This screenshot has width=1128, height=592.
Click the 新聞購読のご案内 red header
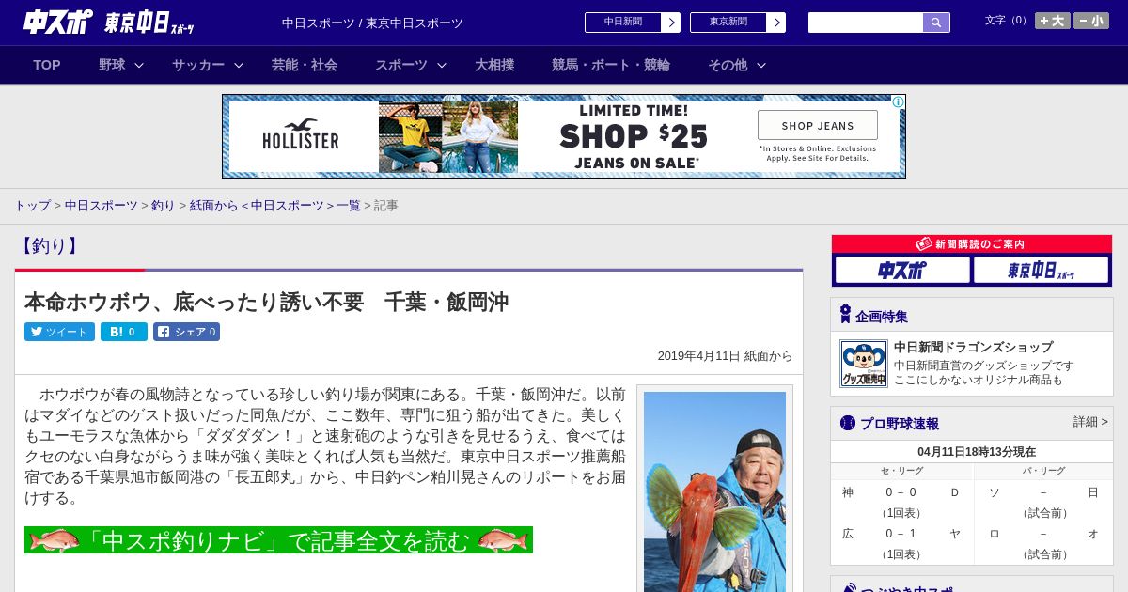coord(972,243)
